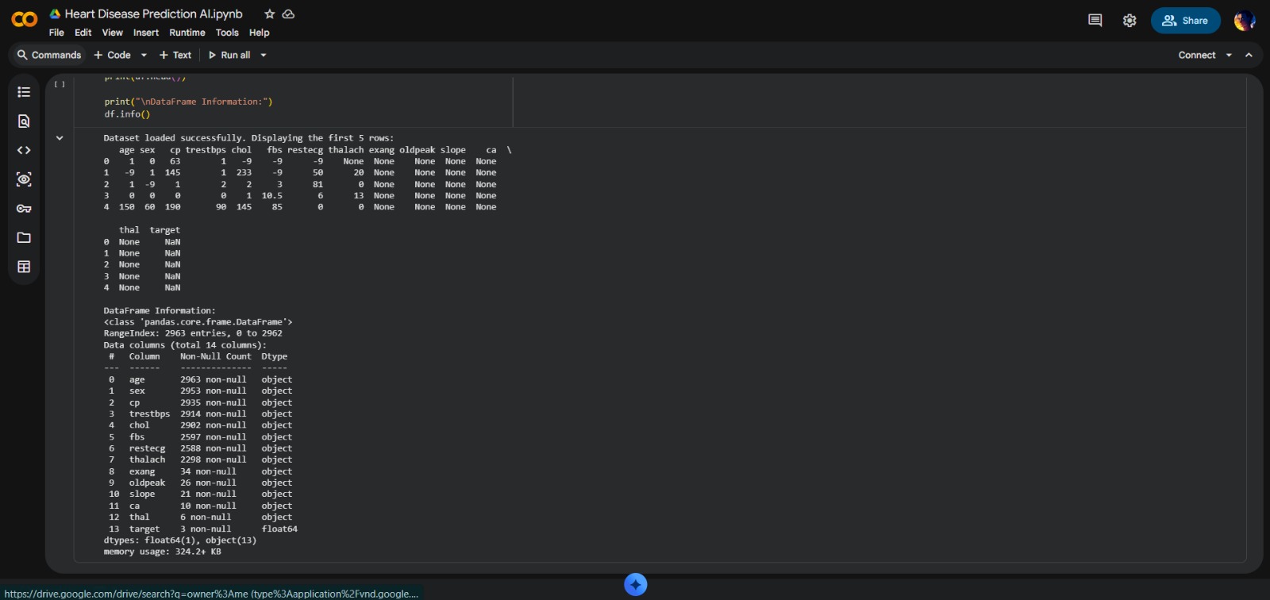Collapse the header with the up chevron

pyautogui.click(x=1249, y=56)
